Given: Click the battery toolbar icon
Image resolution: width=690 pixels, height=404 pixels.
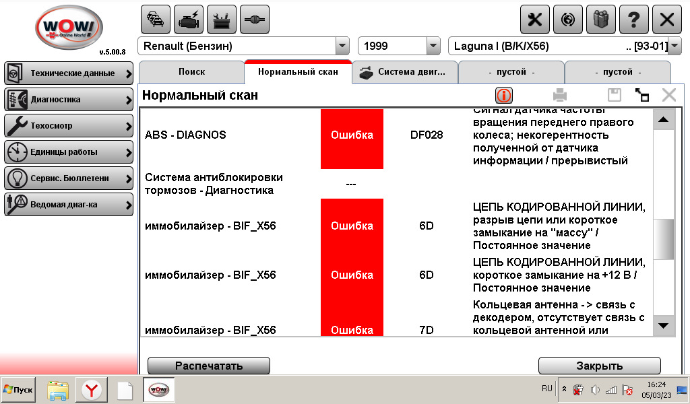Looking at the screenshot, I should tap(221, 20).
